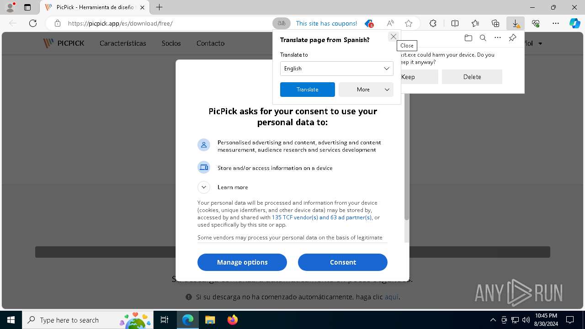Open the Translate to English dropdown
Viewport: 585px width, 329px height.
coord(336,69)
